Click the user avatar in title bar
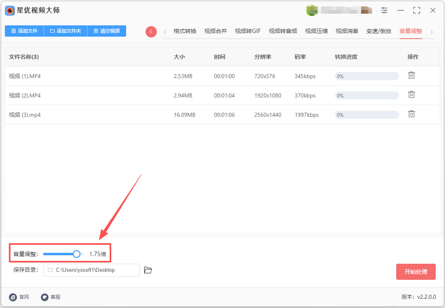The height and width of the screenshot is (308, 445). click(x=311, y=10)
